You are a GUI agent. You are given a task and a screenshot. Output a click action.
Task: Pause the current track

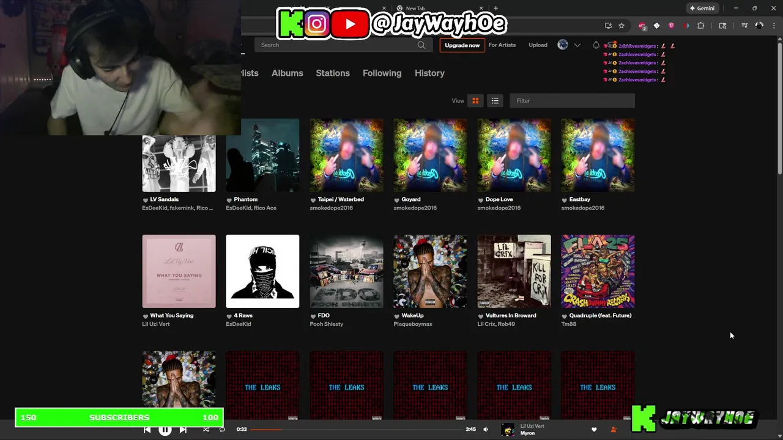165,430
